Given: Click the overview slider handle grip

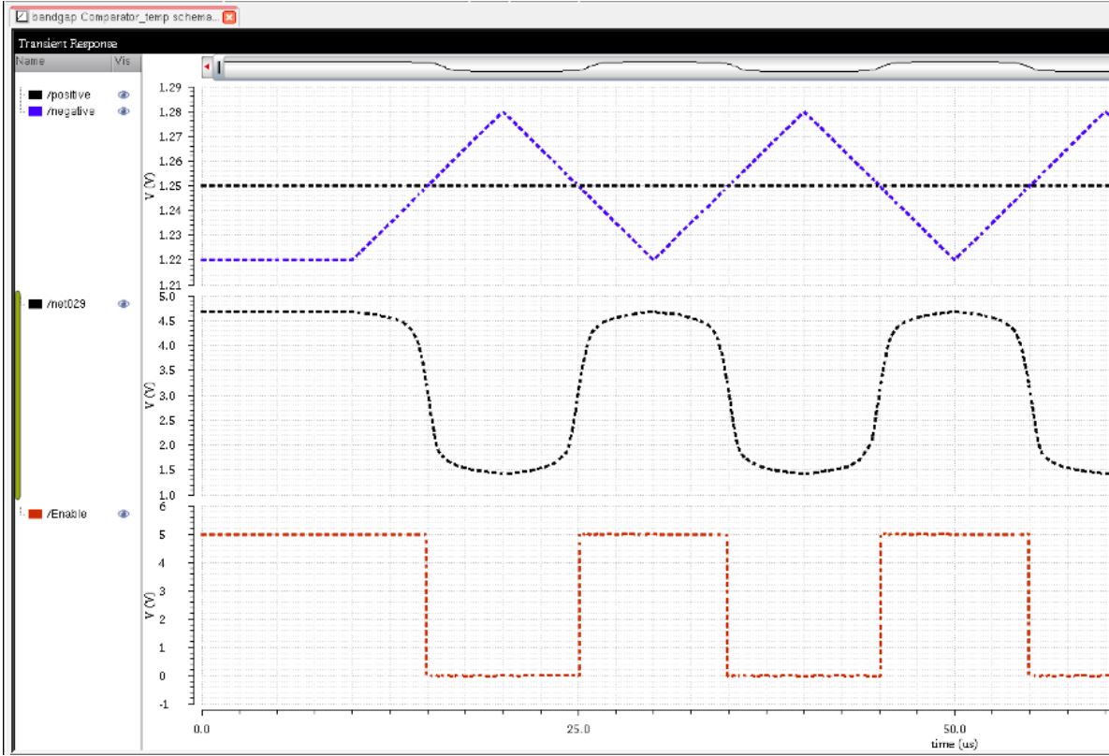Looking at the screenshot, I should click(219, 68).
